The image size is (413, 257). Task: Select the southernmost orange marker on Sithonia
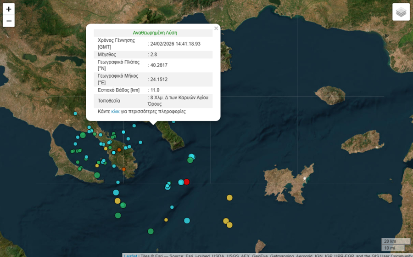tap(123, 169)
